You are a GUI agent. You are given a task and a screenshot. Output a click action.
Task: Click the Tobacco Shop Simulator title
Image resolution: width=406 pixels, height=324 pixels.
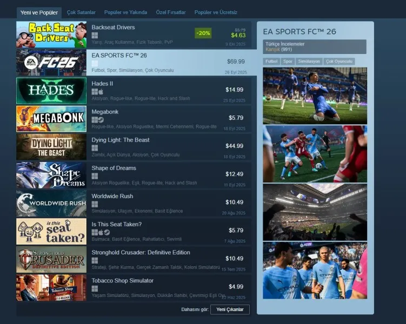coord(123,281)
